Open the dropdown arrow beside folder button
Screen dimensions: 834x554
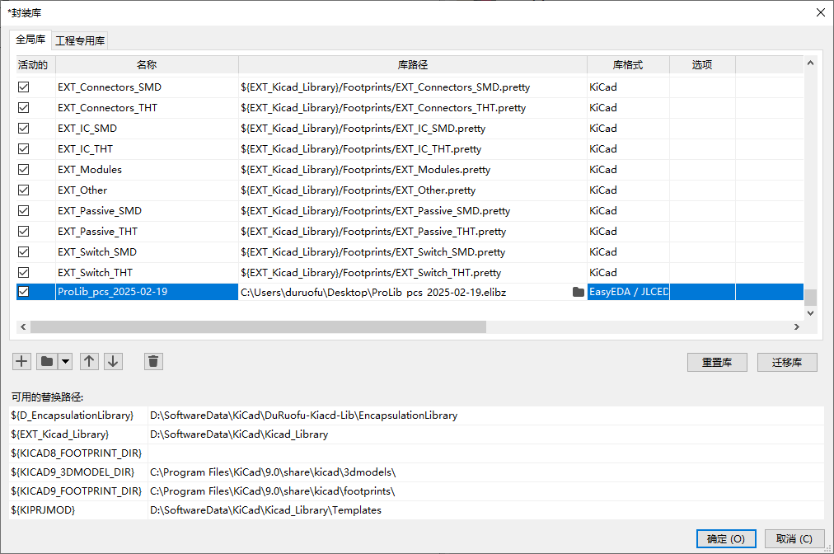pos(64,361)
